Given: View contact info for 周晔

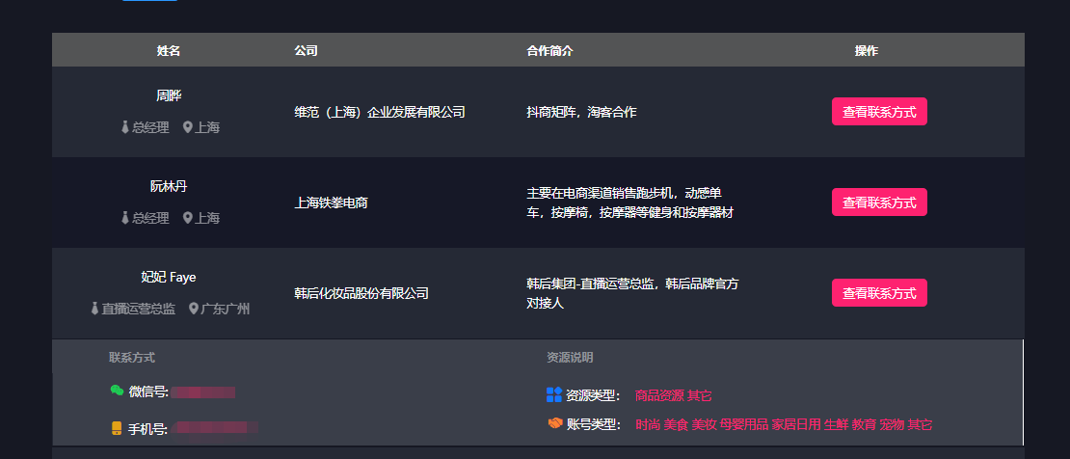Looking at the screenshot, I should tap(879, 111).
